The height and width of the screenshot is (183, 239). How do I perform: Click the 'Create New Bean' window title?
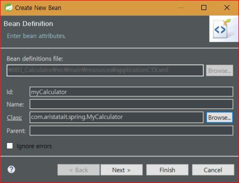tap(38, 8)
